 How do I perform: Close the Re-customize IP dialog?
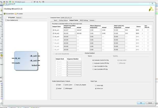point(152,4)
